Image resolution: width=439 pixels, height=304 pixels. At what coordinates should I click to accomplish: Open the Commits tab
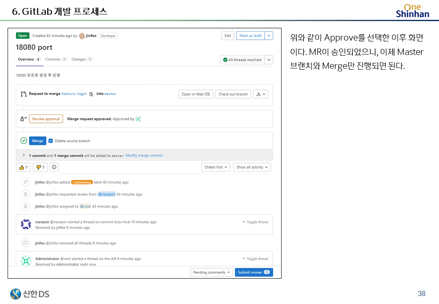56,60
